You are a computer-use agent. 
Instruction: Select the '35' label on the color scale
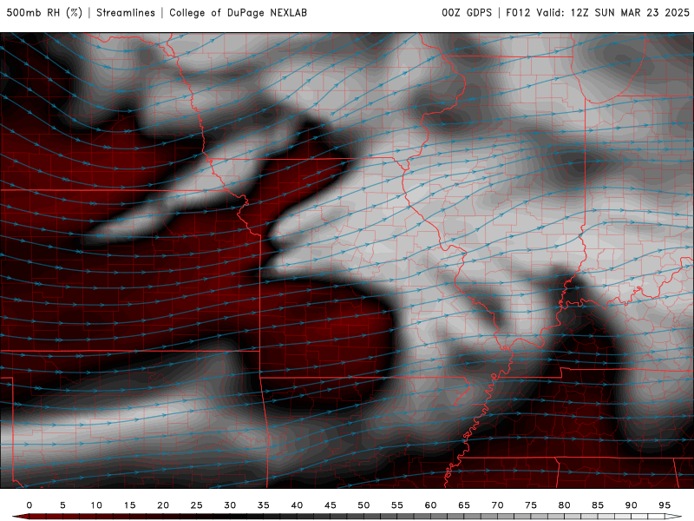point(264,505)
